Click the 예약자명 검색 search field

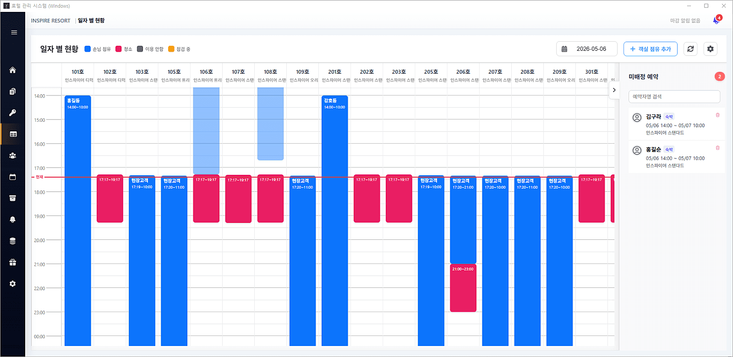pyautogui.click(x=674, y=97)
